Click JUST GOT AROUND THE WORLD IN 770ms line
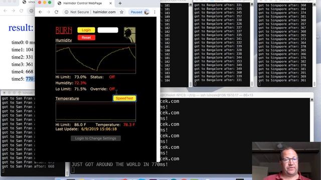321x180 pixels. 119,164
